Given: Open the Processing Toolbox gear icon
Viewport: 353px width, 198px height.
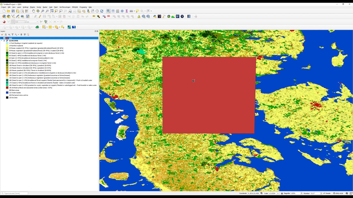Looking at the screenshot, I should pyautogui.click(x=122, y=11).
